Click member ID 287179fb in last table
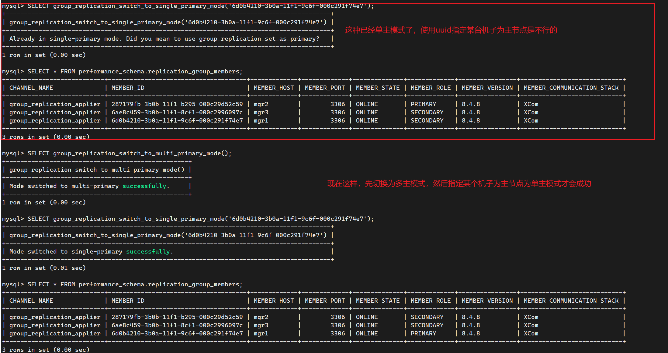The image size is (668, 353). click(x=177, y=317)
